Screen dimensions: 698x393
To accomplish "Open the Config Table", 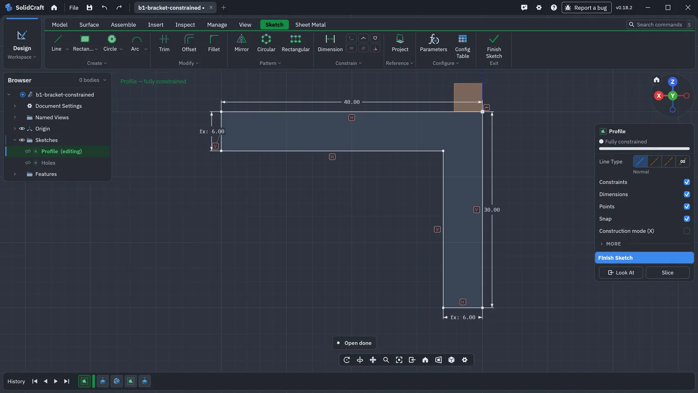I will click(462, 46).
